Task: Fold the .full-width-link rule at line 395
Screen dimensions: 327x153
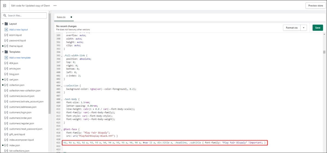Action: tap(62, 56)
